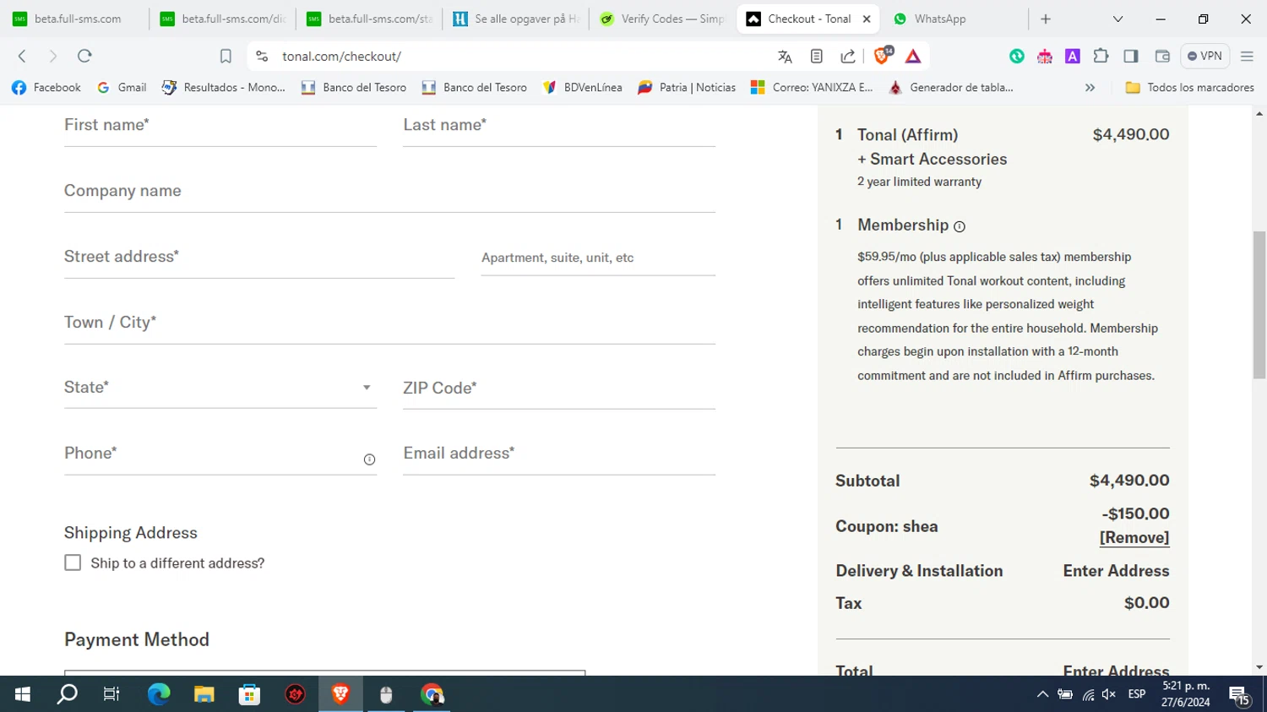Open Chrome from the taskbar
Screen dimensions: 1267x712
click(432, 694)
